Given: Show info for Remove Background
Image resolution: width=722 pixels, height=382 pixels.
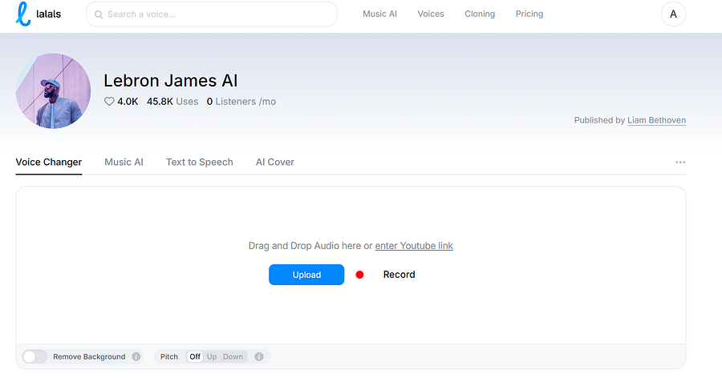Looking at the screenshot, I should pyautogui.click(x=136, y=356).
